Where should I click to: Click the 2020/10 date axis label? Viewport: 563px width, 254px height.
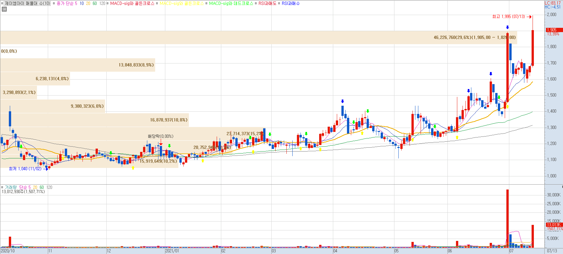(x=8, y=251)
